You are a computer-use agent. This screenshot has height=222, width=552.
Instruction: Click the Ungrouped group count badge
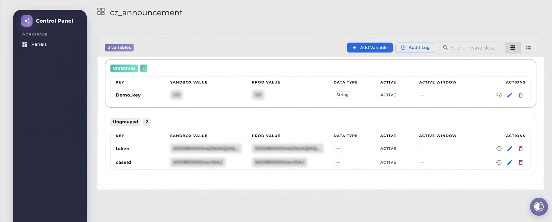point(147,122)
